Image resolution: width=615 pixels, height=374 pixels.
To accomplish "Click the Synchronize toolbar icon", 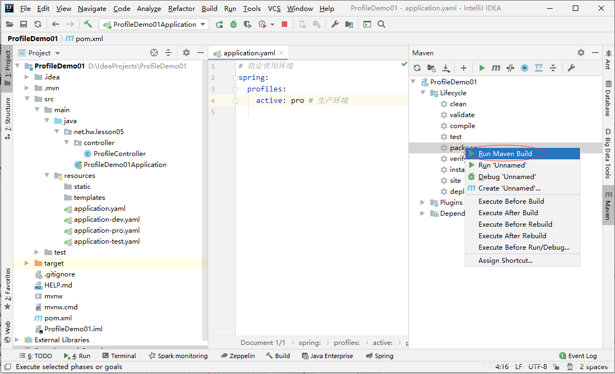I will click(x=38, y=24).
